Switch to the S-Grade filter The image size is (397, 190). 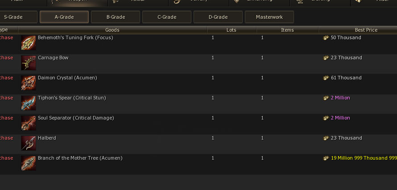(x=13, y=17)
